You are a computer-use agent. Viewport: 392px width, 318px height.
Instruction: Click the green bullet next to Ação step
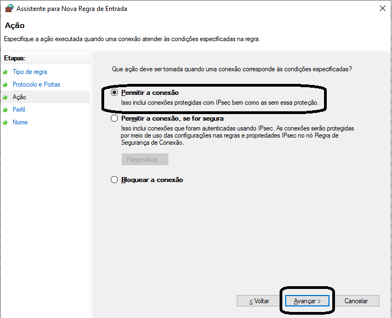tap(5, 98)
